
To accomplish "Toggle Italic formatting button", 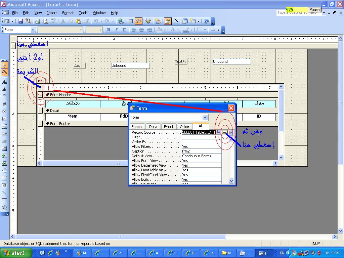I will tap(116, 30).
